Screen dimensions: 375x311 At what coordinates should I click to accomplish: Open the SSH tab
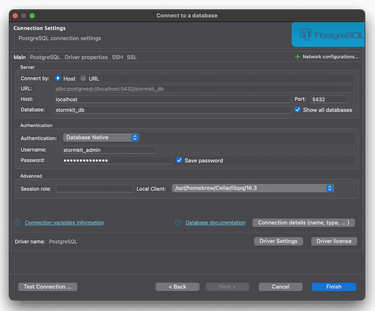click(x=118, y=57)
